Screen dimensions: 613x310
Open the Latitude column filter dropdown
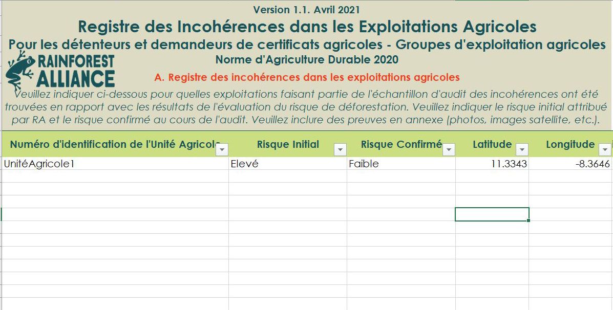(x=522, y=149)
